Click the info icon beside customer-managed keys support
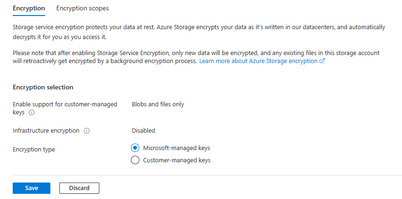 pos(32,113)
